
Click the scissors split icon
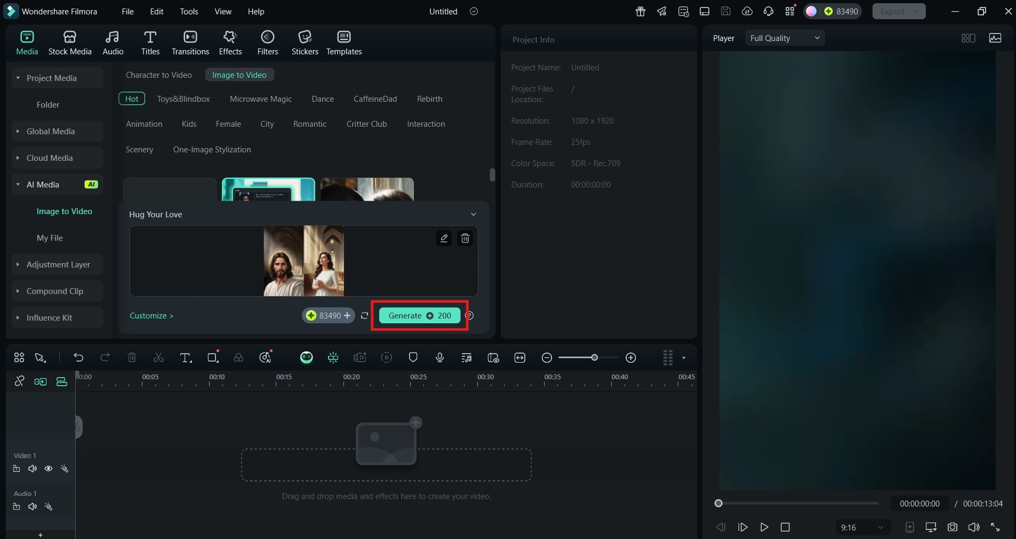[x=158, y=357]
